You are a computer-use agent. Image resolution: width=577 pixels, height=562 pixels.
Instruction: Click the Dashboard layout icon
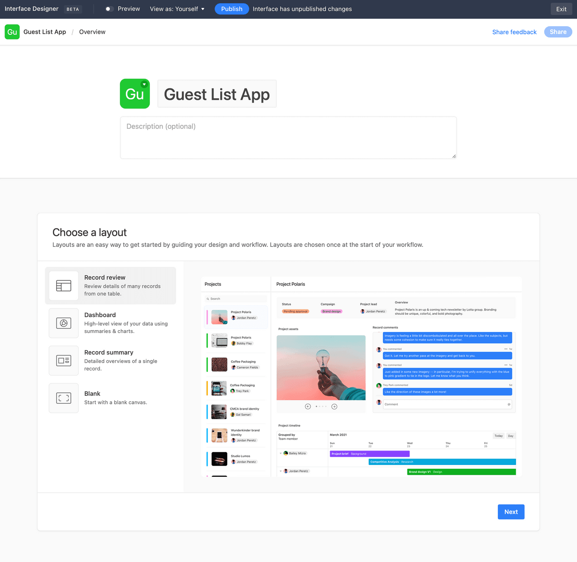64,323
